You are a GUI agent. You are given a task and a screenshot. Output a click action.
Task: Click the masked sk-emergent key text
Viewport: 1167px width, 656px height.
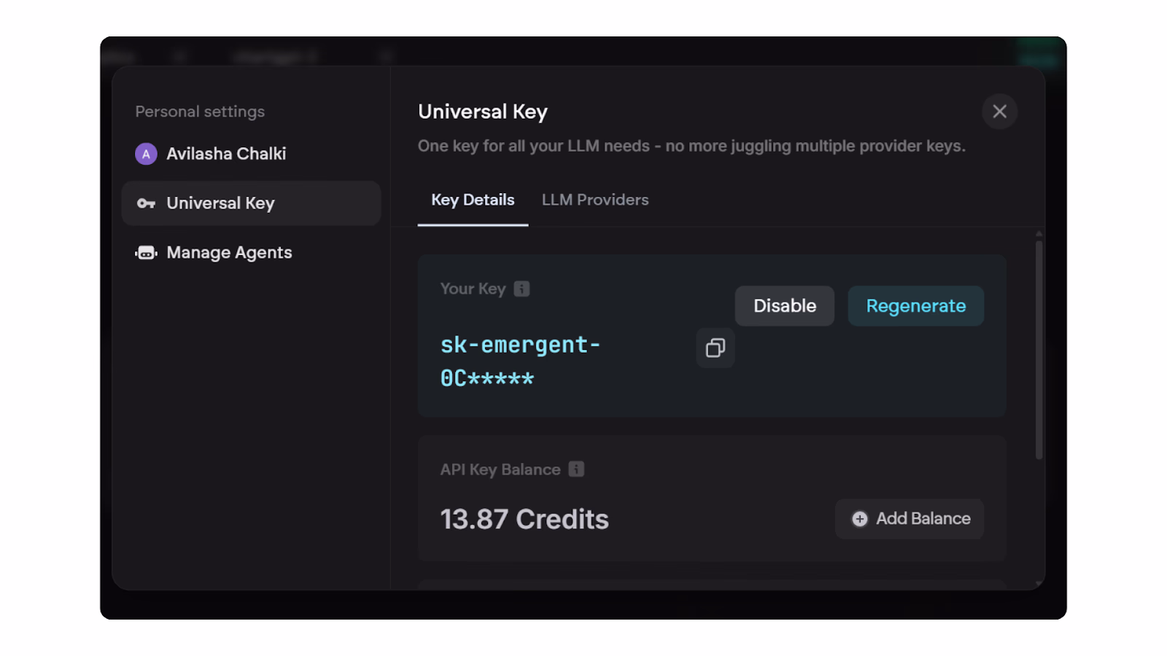coord(520,361)
